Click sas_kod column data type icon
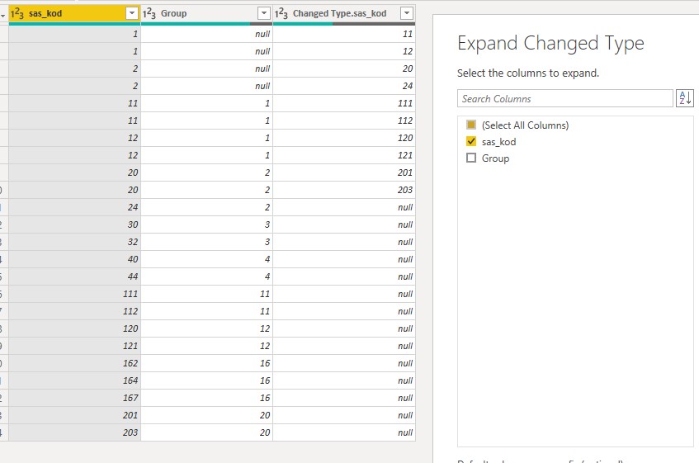The image size is (699, 463). point(17,13)
